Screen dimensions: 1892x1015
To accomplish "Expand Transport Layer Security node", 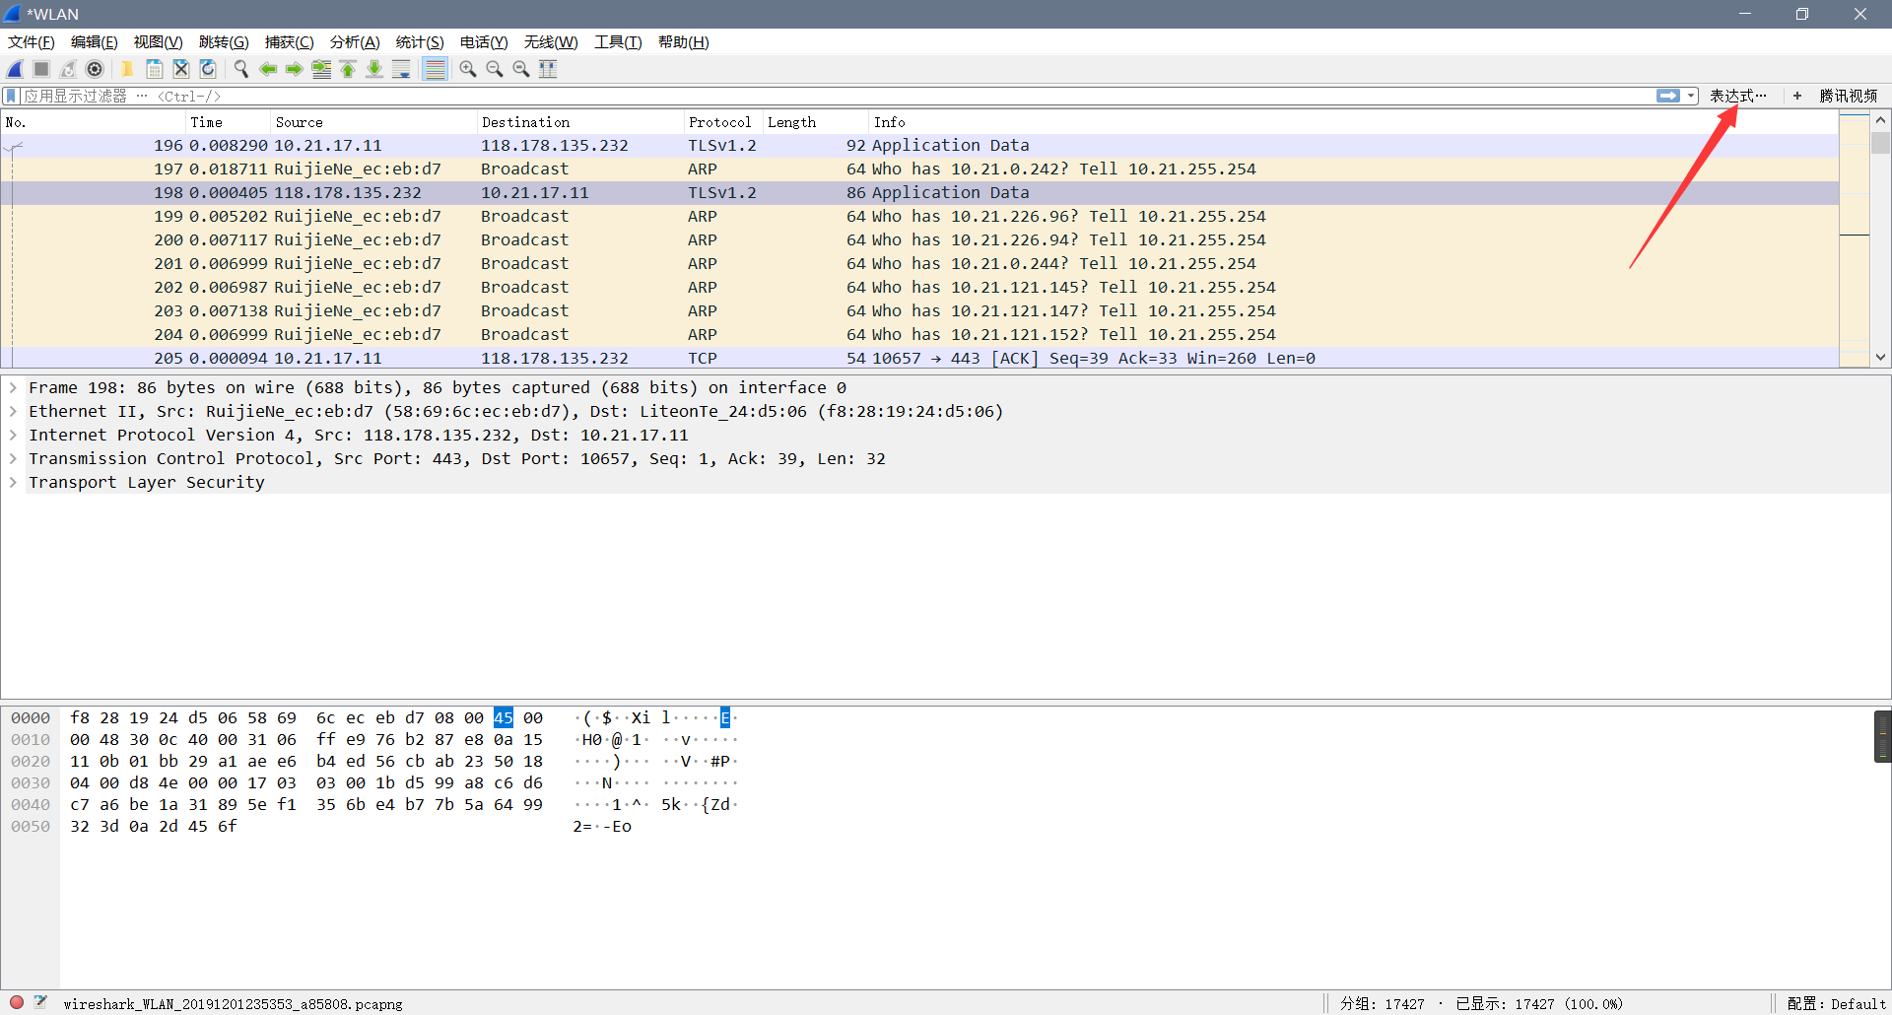I will pos(14,482).
